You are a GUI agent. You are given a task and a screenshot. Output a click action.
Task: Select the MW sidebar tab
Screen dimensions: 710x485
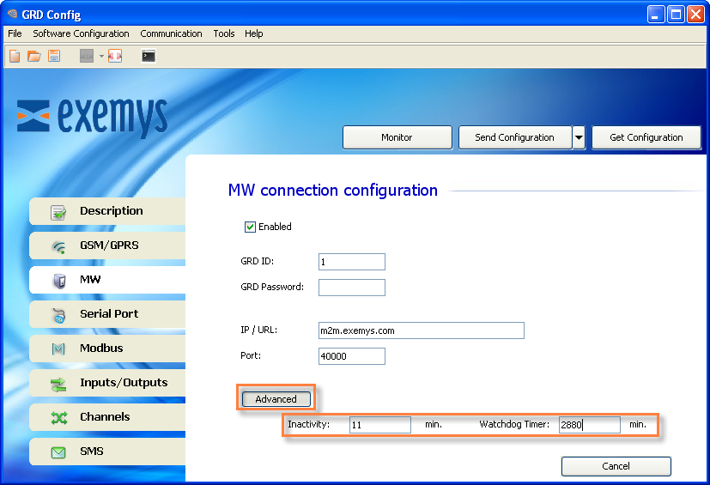point(108,280)
